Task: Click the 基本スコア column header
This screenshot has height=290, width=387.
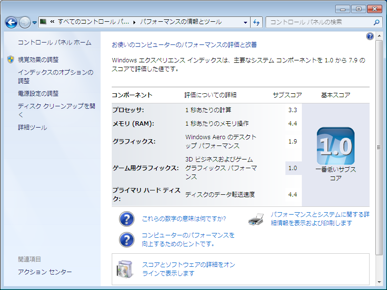Action: click(x=336, y=95)
